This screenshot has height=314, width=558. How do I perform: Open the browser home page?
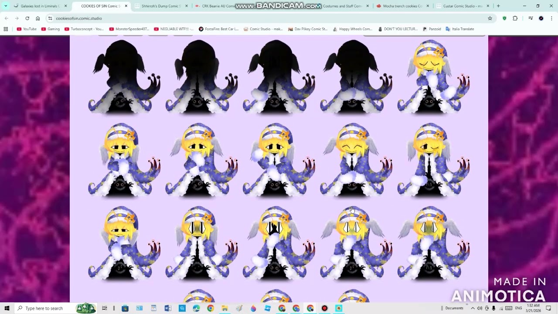pyautogui.click(x=38, y=18)
